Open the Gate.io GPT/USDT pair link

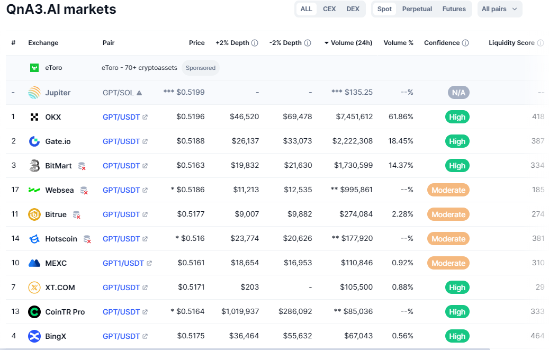[x=121, y=141]
